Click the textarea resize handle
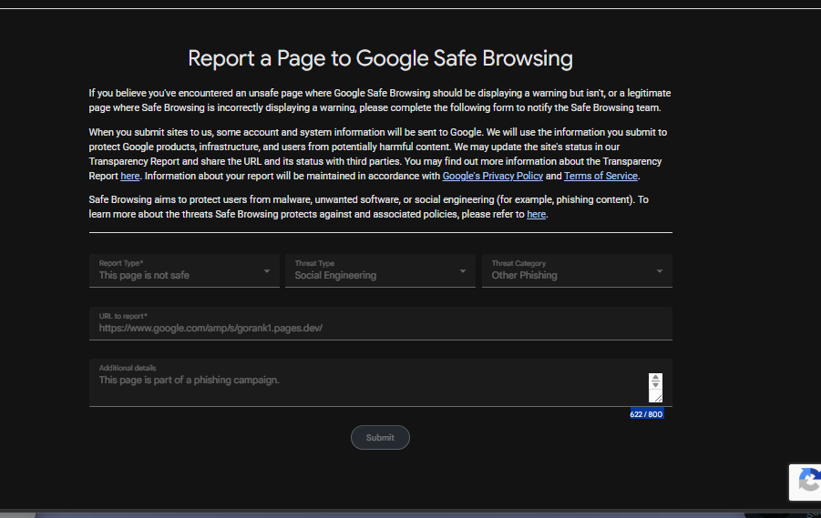Screen dimensions: 821x518 point(658,398)
